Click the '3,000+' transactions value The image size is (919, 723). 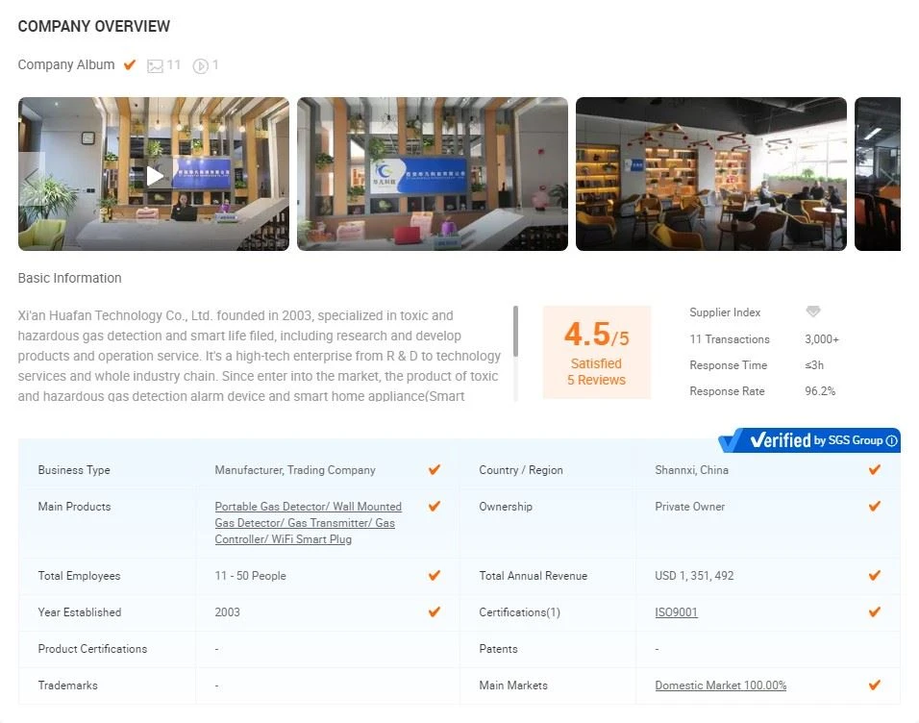coord(822,339)
